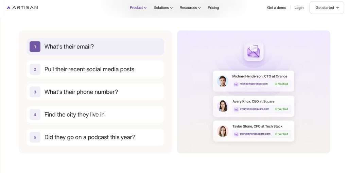Screen dimensions: 348x173
Task: Select step 2 Pull their recent social media posts
Action: 95,69
